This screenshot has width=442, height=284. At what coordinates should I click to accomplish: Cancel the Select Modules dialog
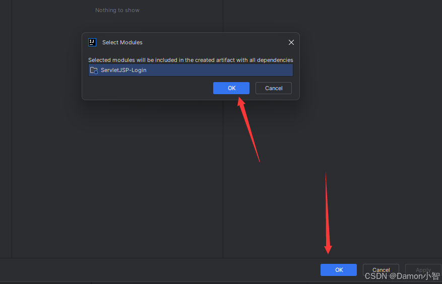[x=274, y=88]
